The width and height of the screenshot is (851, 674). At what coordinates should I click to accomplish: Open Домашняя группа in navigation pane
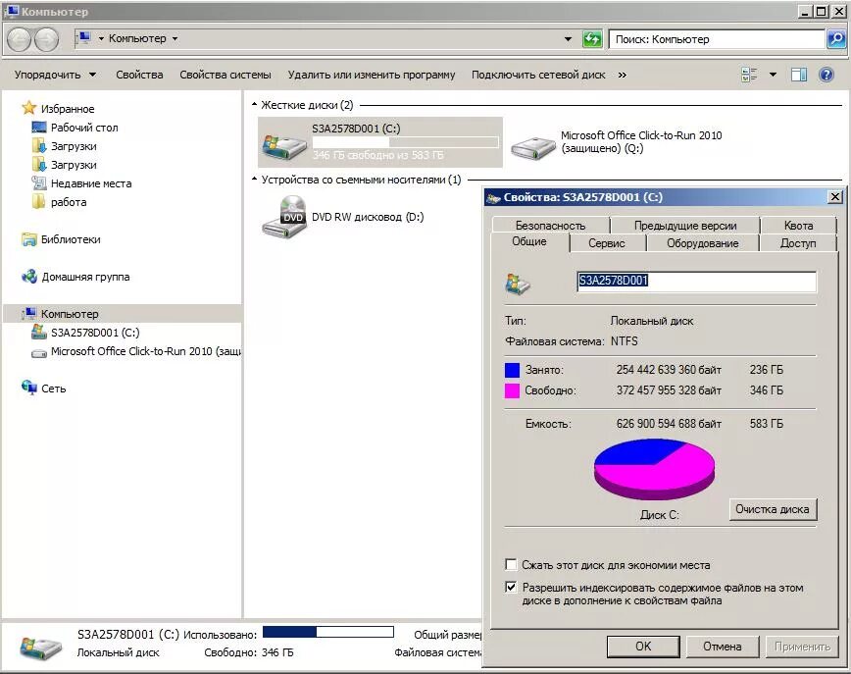85,277
